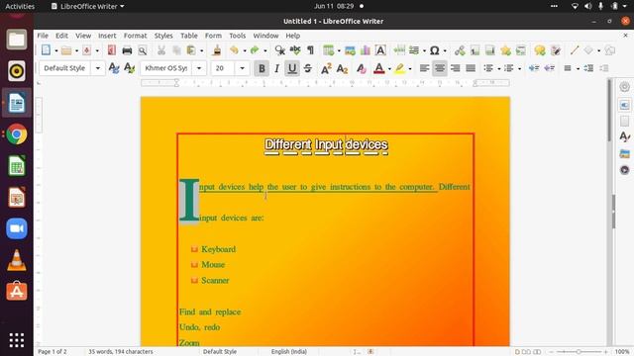The height and width of the screenshot is (356, 634).
Task: Open the File menu
Action: pos(43,36)
